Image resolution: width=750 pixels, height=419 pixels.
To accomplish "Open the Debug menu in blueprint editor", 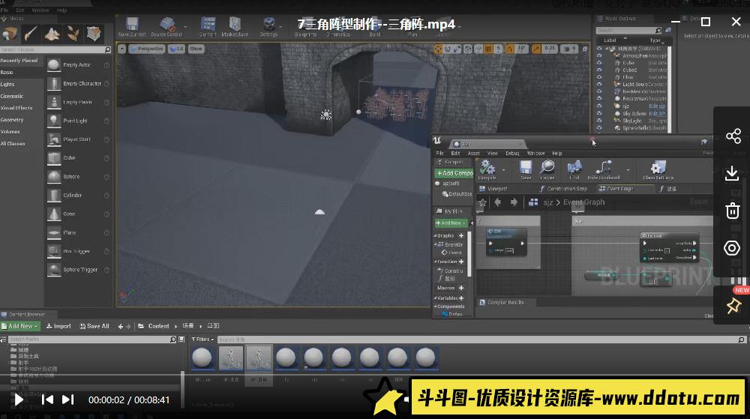I will point(512,154).
